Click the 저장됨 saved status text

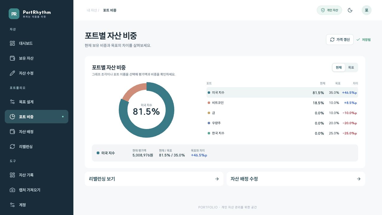[x=366, y=39]
